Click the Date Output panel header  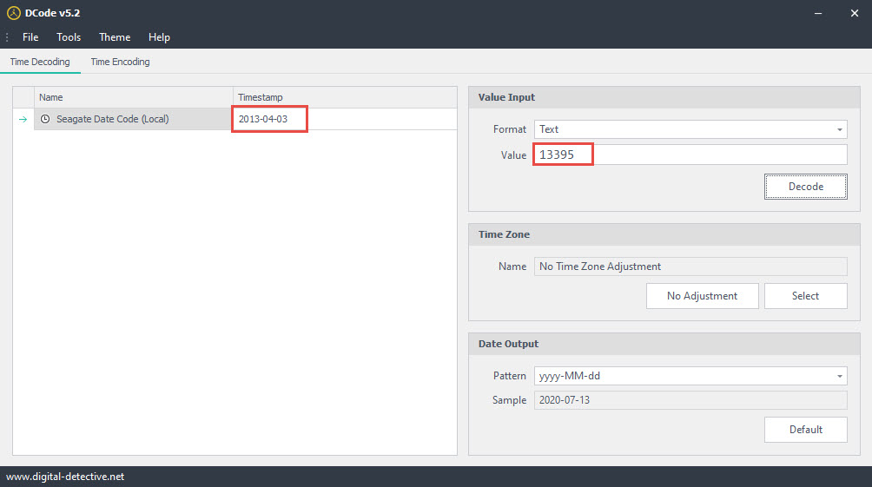664,344
